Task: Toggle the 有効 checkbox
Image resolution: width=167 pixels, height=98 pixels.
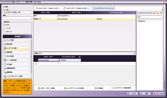Action: point(4,7)
